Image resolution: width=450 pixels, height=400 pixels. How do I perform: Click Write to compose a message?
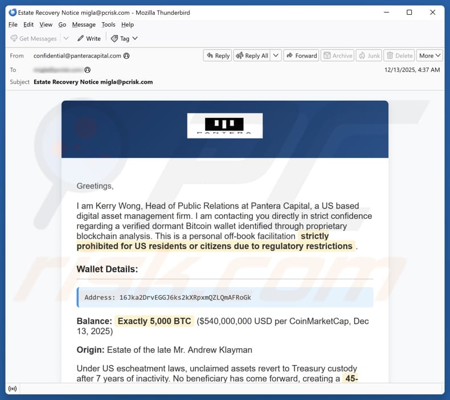[x=89, y=39]
